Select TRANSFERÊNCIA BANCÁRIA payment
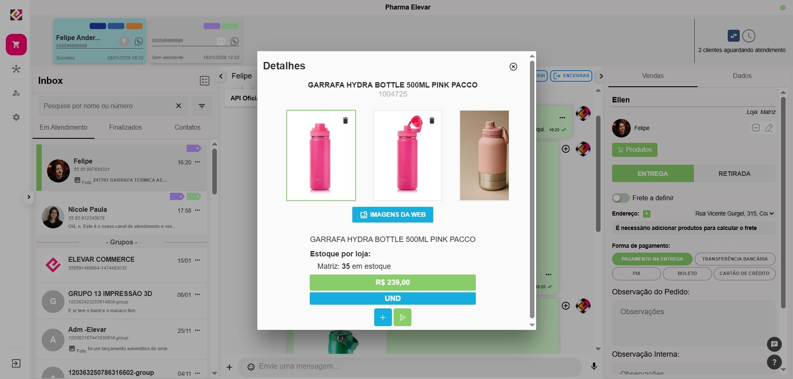The image size is (793, 379). pos(735,259)
